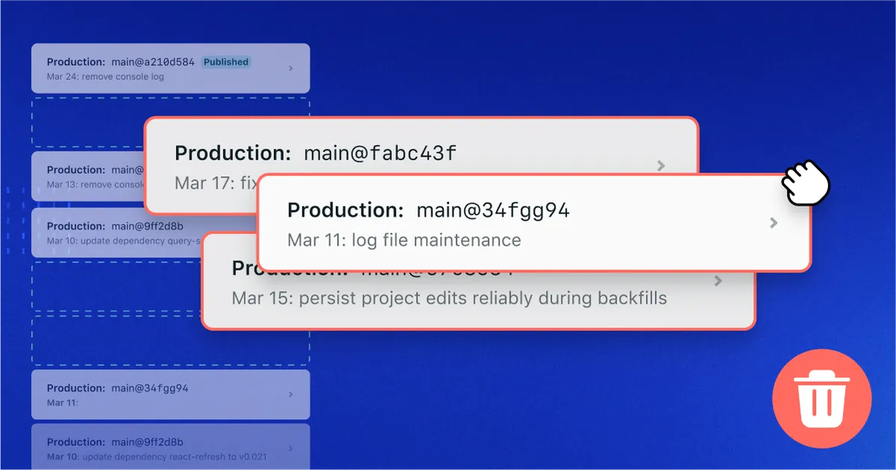Click "Mar 11: log file maintenance" description
Screen dimensions: 896x470
(404, 240)
